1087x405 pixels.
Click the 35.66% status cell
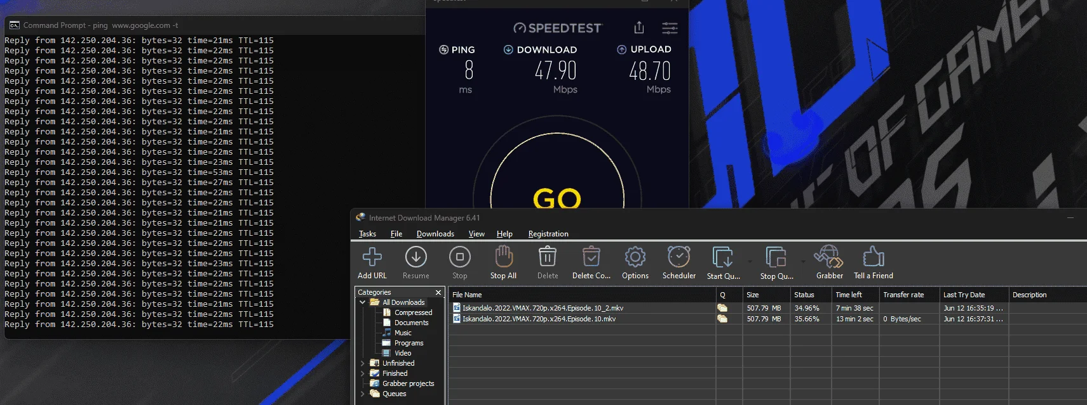(807, 319)
